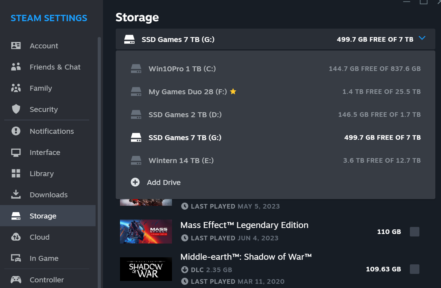The image size is (441, 288).
Task: Click the drive icon beside SSD Games 7 TB (G:) in list
Action: [x=136, y=138]
